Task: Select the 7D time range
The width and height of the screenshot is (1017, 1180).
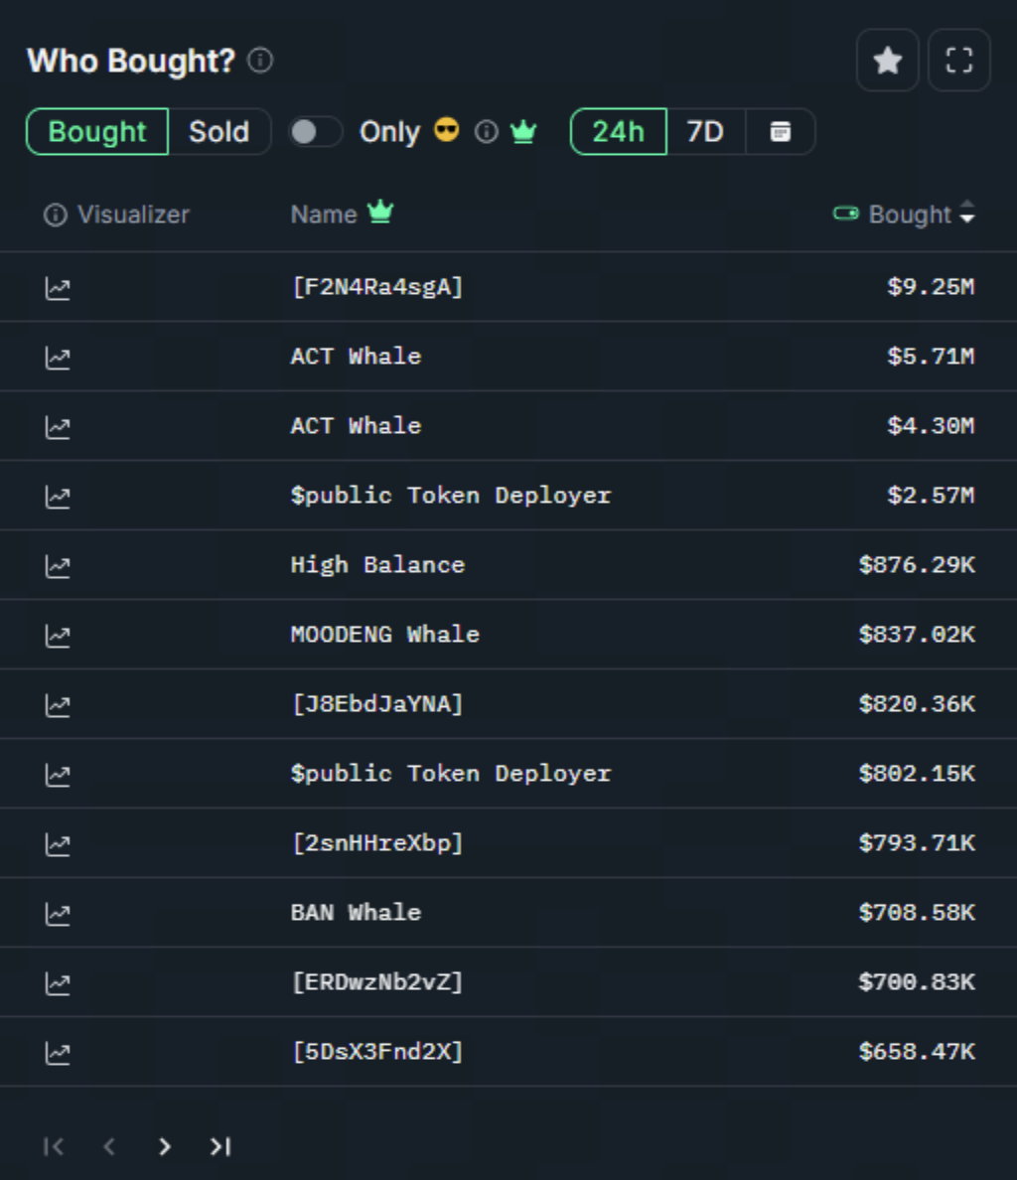Action: point(705,132)
